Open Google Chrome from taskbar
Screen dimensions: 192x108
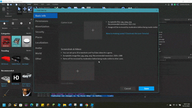[87, 105]
